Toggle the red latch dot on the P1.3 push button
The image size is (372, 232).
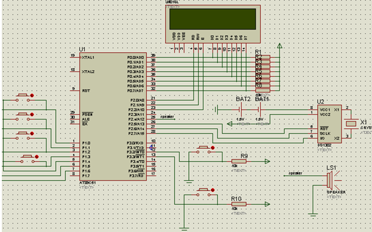pos(37,157)
